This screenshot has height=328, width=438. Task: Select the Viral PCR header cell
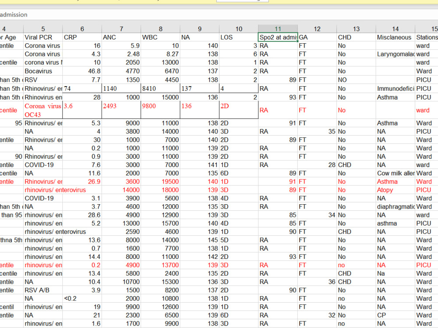[x=42, y=37]
